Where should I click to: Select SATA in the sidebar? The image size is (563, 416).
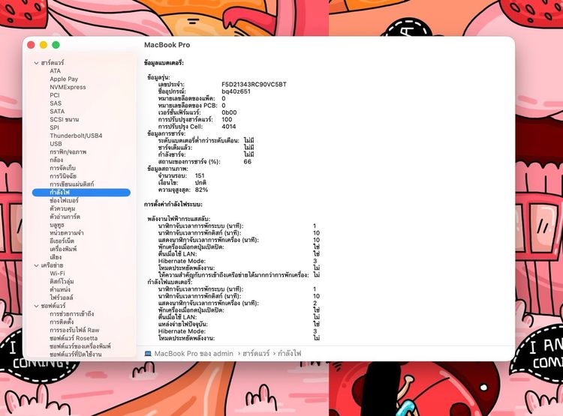click(57, 111)
